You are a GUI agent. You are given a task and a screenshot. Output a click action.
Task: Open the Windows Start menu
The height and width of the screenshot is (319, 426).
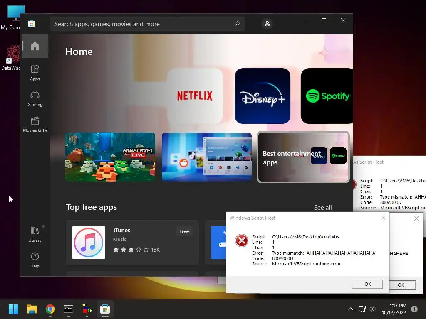[13, 309]
